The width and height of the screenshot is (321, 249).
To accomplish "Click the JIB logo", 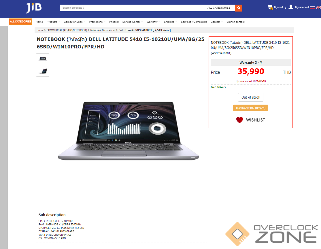I will [x=34, y=8].
